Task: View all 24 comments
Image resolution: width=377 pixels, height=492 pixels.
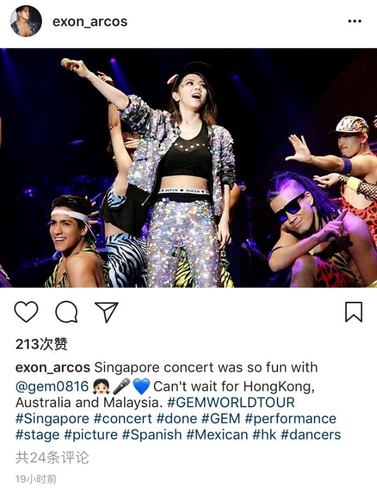Action: (52, 458)
